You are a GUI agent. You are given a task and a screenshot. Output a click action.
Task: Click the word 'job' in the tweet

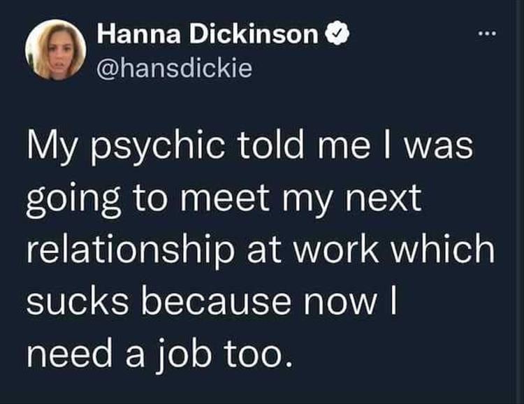[x=184, y=353]
